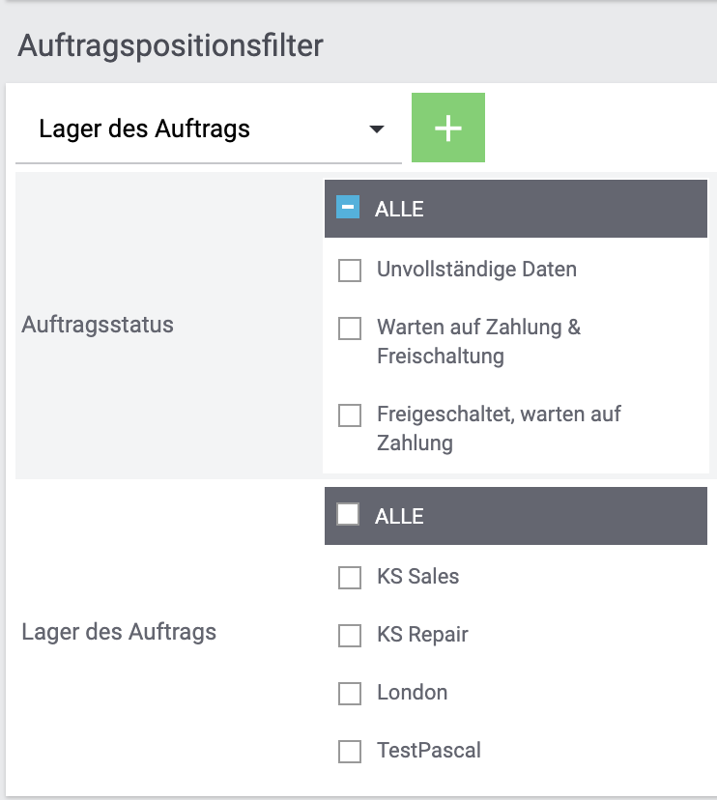This screenshot has width=717, height=800.
Task: Check the Unvollständige Daten checkbox
Action: coord(350,271)
